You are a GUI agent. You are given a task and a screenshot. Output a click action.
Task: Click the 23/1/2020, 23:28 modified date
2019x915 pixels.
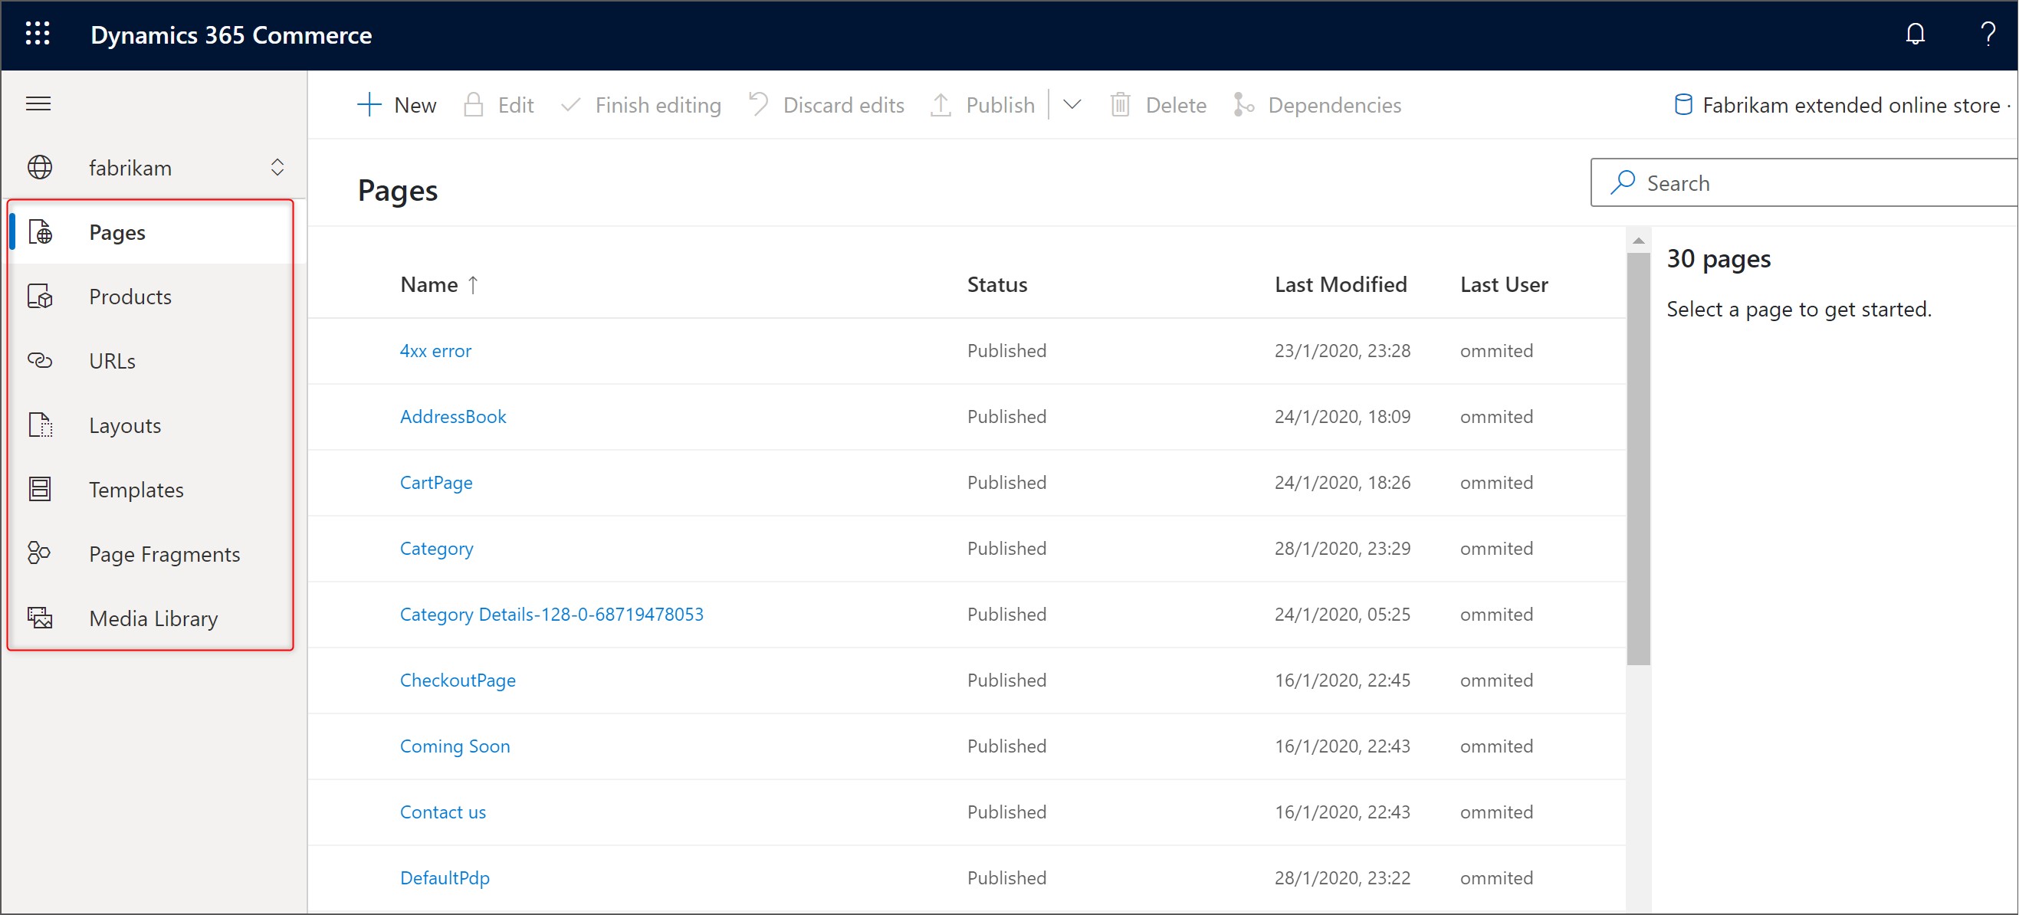click(x=1342, y=350)
